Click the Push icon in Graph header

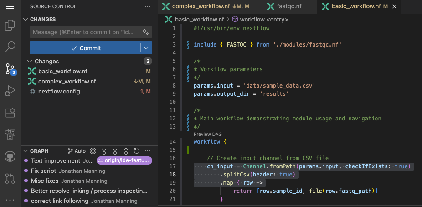(x=126, y=151)
